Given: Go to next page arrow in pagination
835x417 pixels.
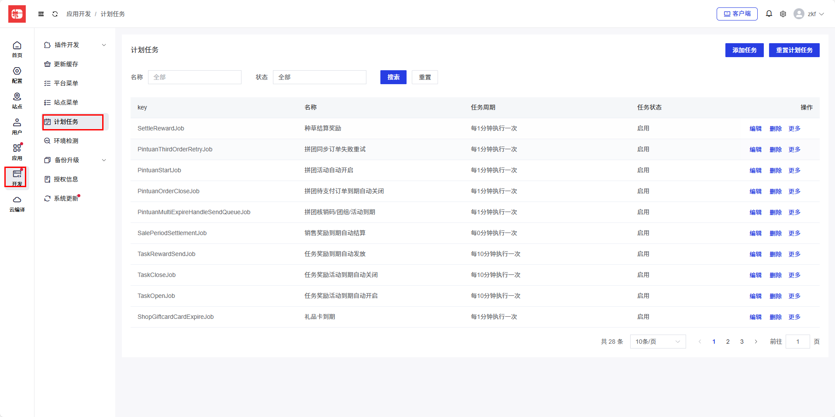Looking at the screenshot, I should 756,342.
